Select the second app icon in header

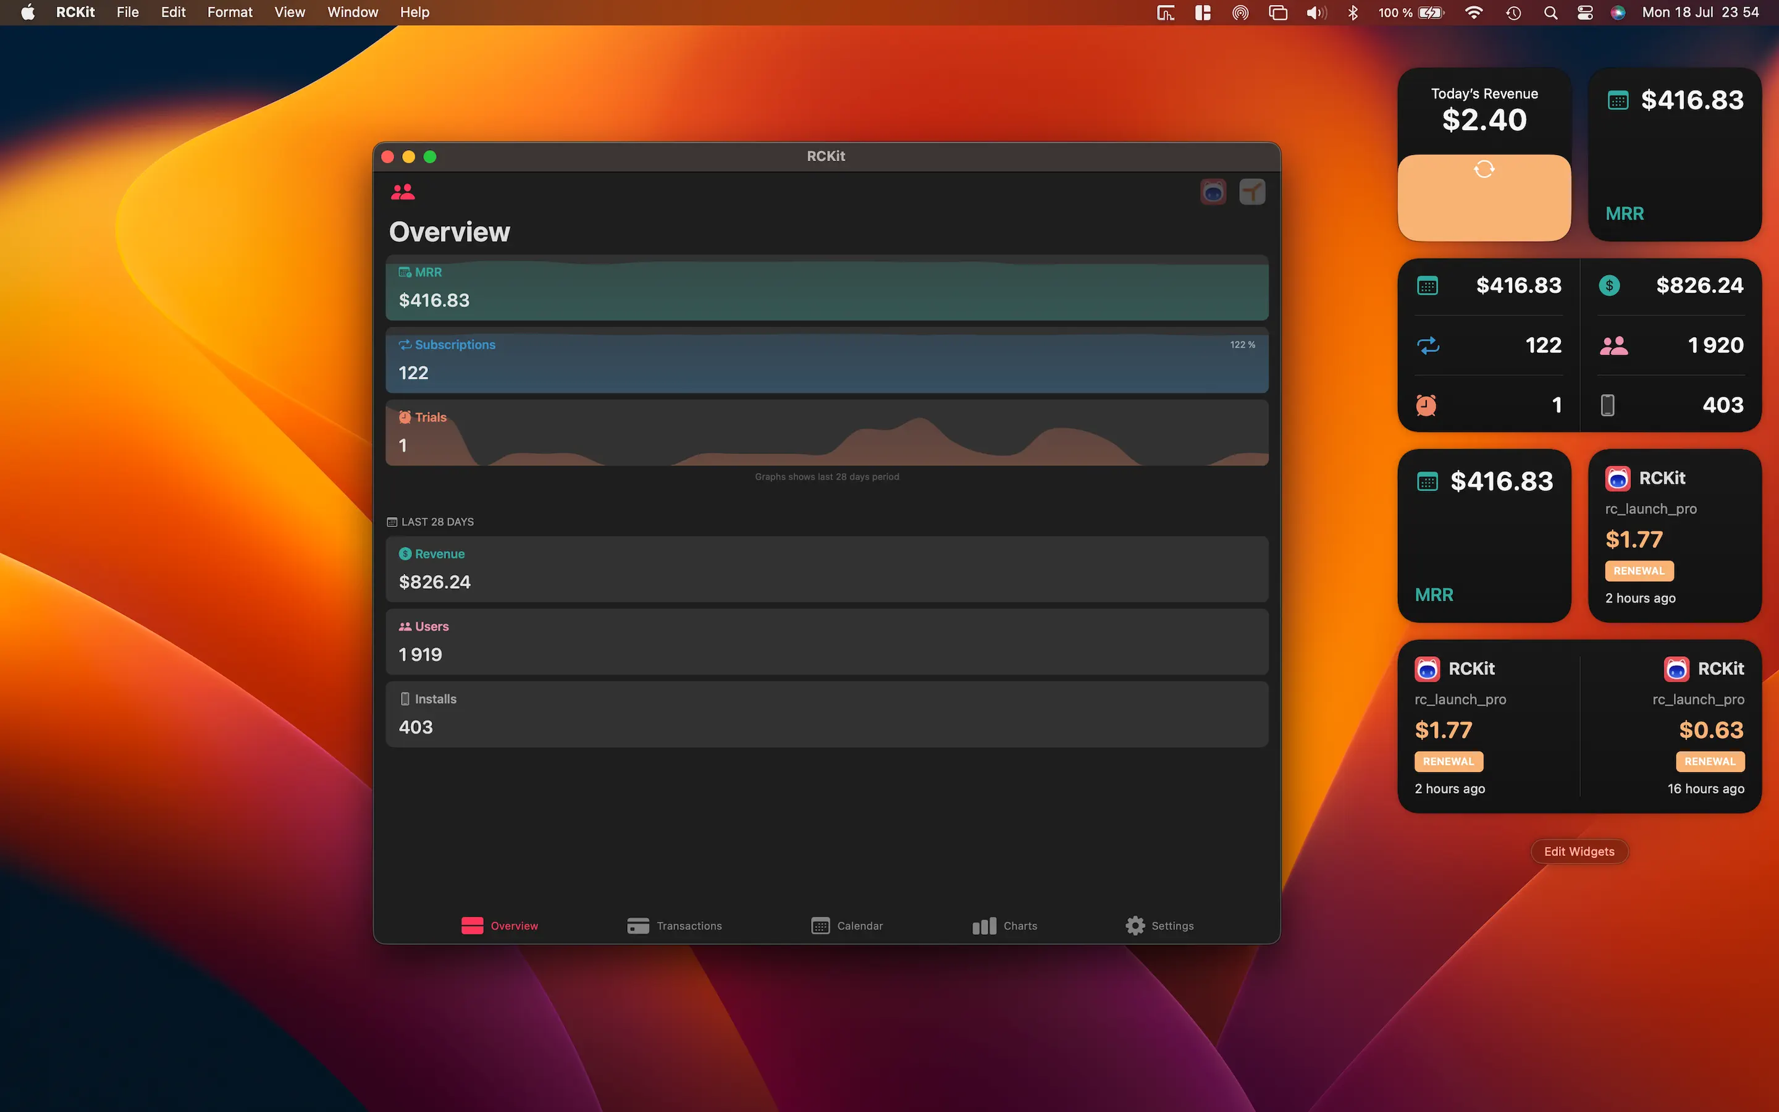point(1252,192)
